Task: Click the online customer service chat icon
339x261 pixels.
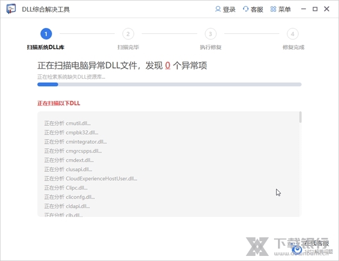Action: (x=297, y=249)
